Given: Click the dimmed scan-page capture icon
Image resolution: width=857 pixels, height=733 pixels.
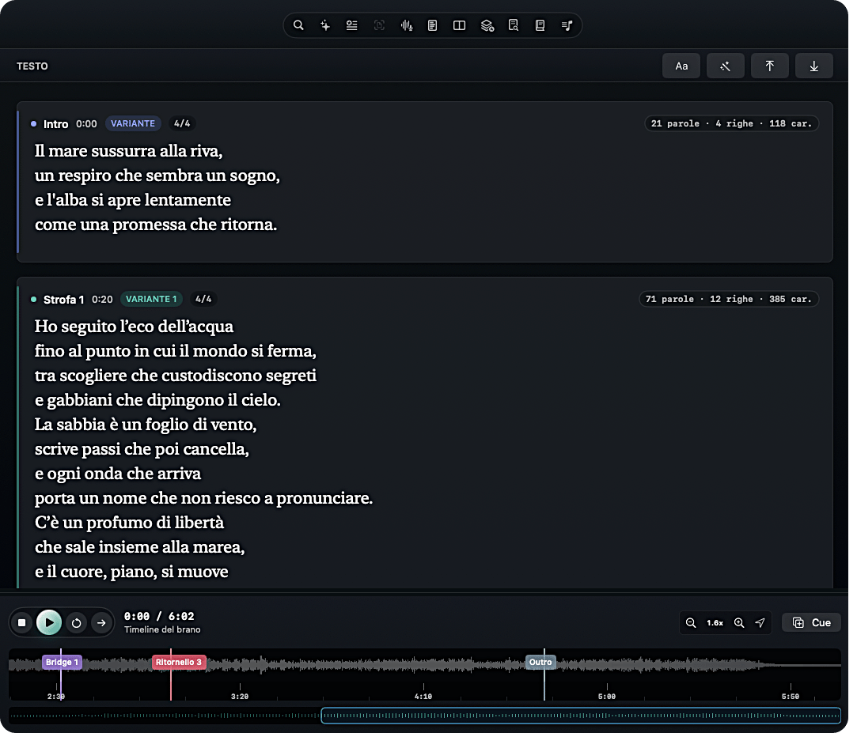Looking at the screenshot, I should point(379,25).
